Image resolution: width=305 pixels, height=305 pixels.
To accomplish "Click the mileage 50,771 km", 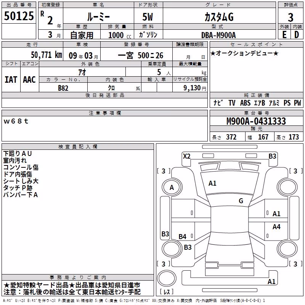I will (47, 55).
